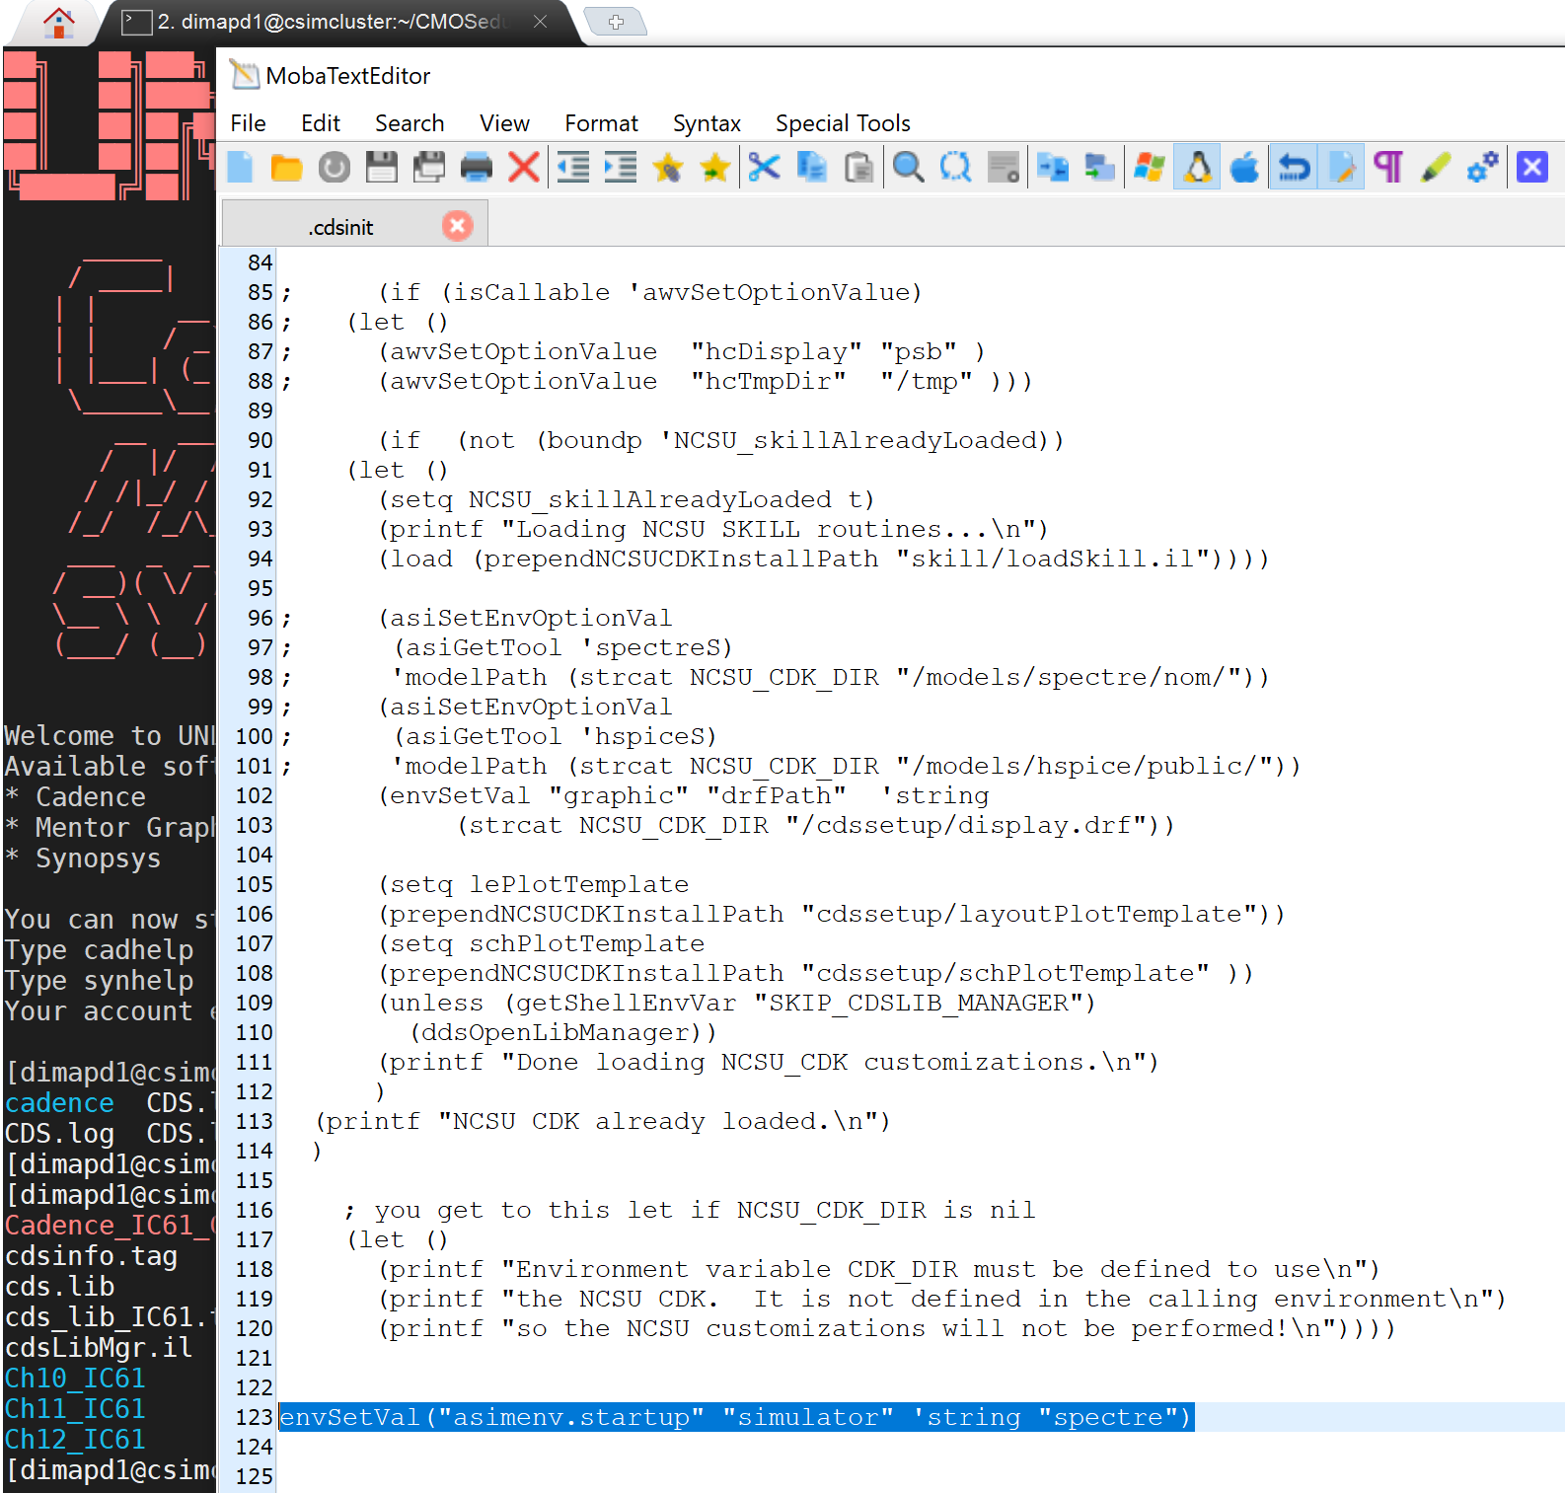Screen dimensions: 1565x1493
Task: Open editor settings with the gears icon
Action: [x=1483, y=168]
